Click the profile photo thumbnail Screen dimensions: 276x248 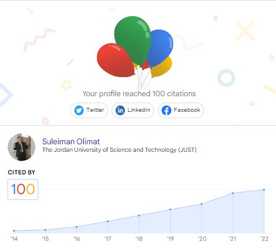click(x=21, y=147)
